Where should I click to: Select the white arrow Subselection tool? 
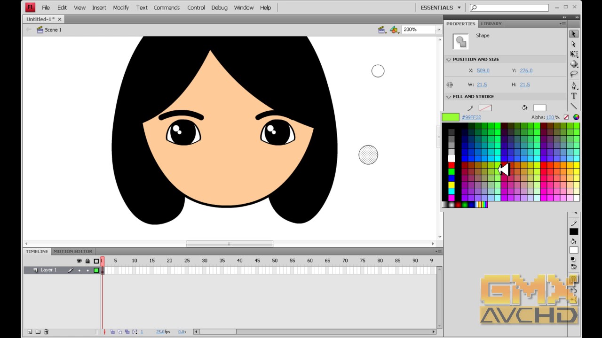pyautogui.click(x=574, y=44)
